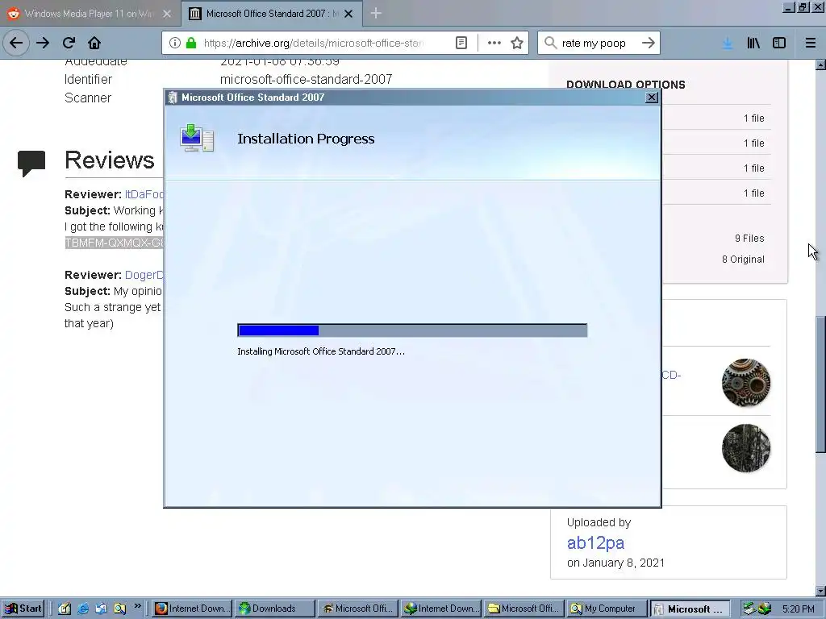The image size is (826, 619).
Task: Bookmark this page with the star icon
Action: [x=517, y=44]
